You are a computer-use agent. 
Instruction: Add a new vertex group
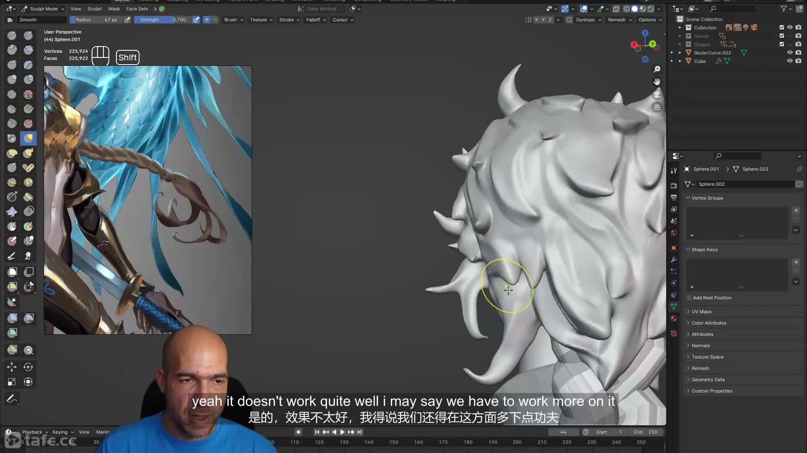(796, 211)
